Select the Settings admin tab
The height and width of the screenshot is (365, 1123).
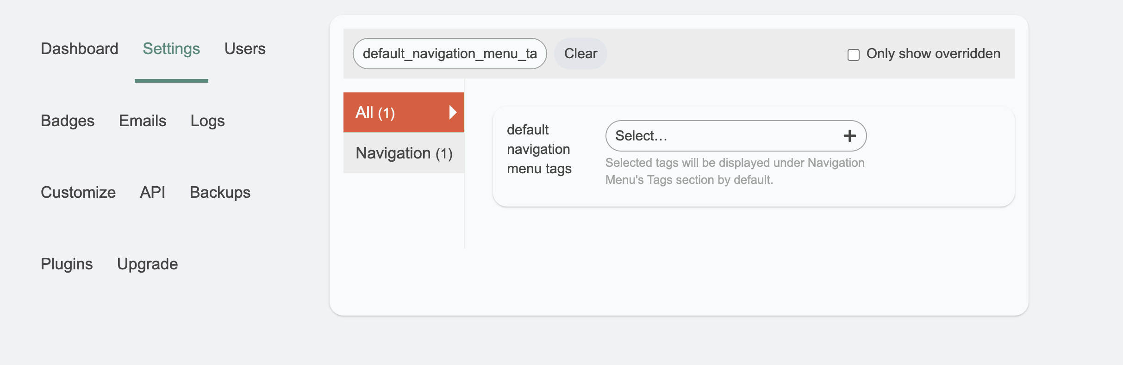click(171, 49)
